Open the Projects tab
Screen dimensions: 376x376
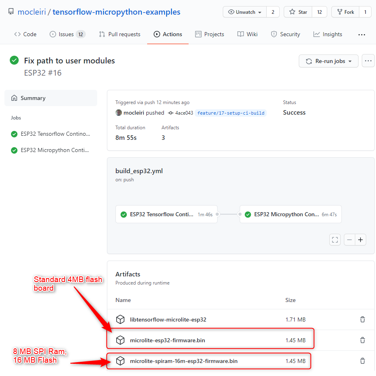[210, 34]
